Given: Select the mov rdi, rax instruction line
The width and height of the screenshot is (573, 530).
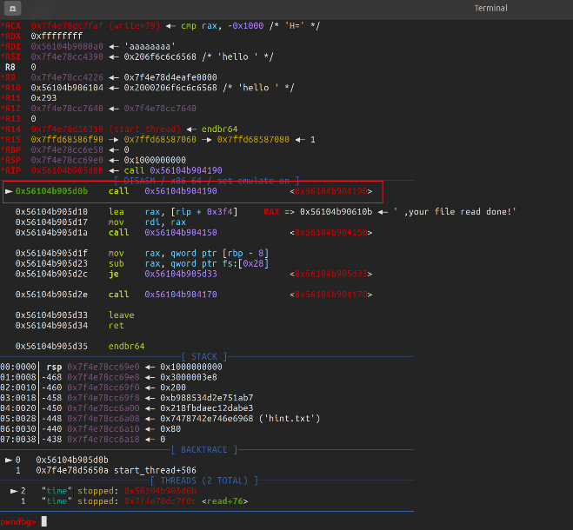Looking at the screenshot, I should [x=101, y=222].
